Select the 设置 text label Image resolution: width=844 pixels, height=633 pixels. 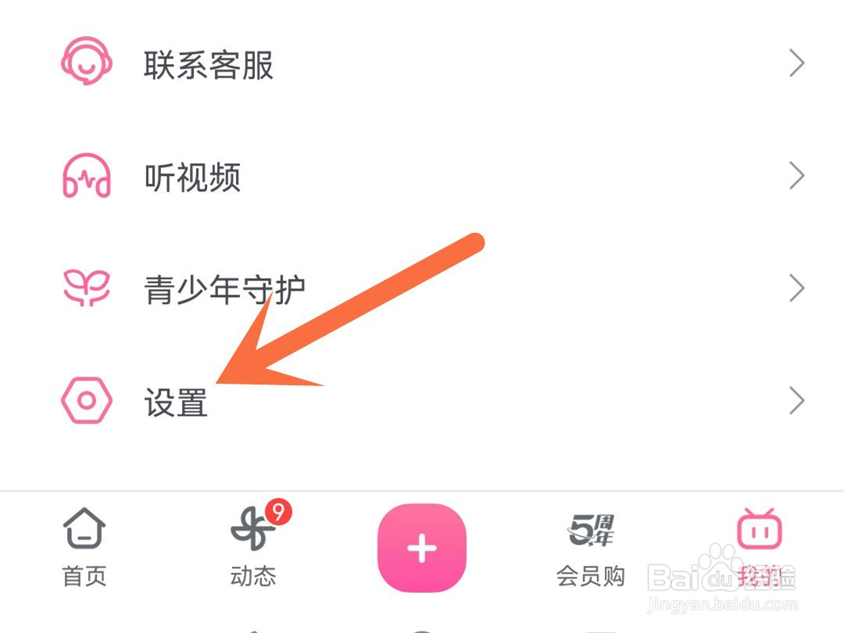pyautogui.click(x=176, y=402)
